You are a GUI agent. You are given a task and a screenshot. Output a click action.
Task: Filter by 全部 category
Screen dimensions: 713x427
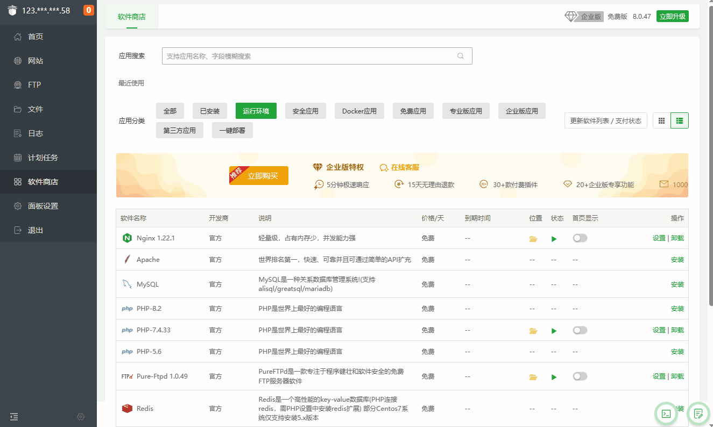[x=170, y=111]
